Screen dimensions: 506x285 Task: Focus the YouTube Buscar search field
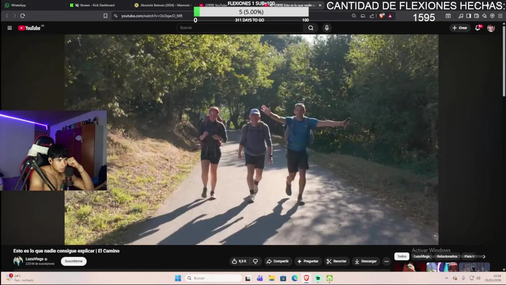(x=240, y=28)
